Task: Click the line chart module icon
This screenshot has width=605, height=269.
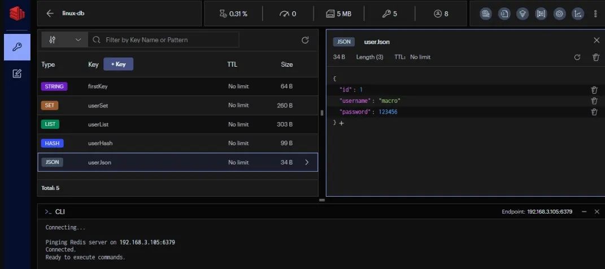Action: (578, 14)
